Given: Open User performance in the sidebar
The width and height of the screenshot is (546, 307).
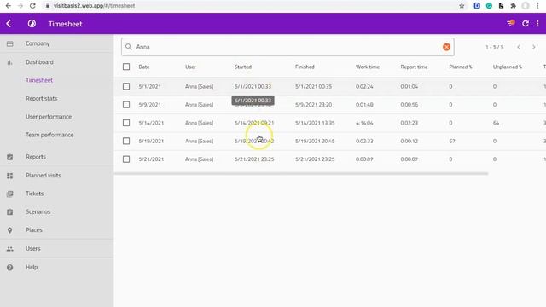Looking at the screenshot, I should [x=49, y=117].
